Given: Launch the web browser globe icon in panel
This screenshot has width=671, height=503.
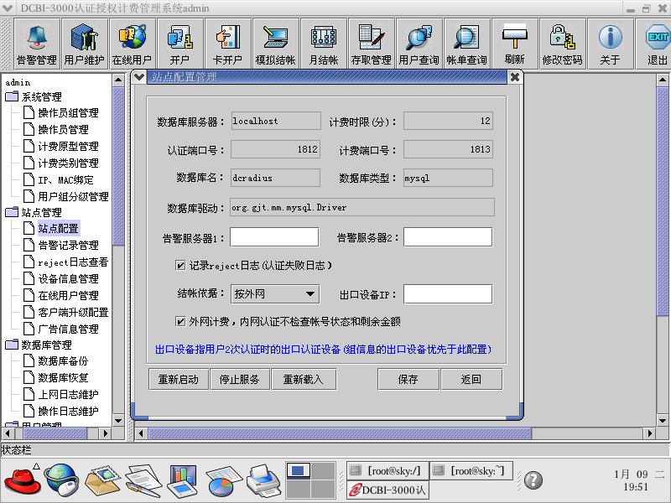Looking at the screenshot, I should click(62, 480).
